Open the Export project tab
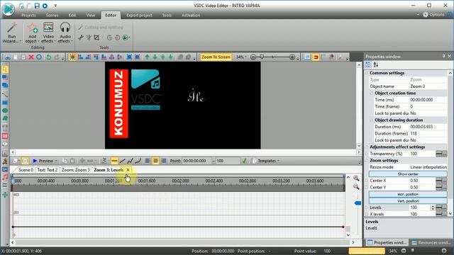Image resolution: width=454 pixels, height=255 pixels. pyautogui.click(x=139, y=16)
